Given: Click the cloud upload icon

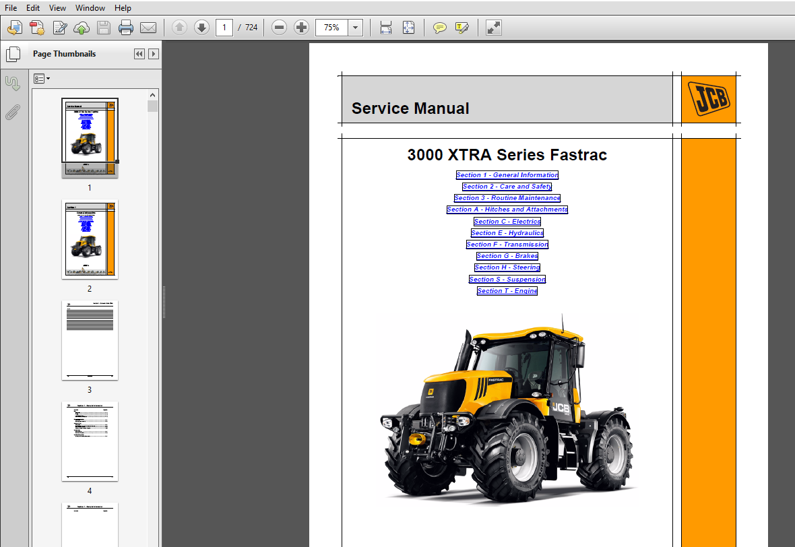Looking at the screenshot, I should click(x=82, y=28).
